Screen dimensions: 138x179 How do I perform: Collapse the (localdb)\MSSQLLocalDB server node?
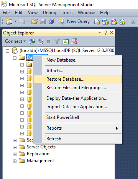[x=8, y=51]
